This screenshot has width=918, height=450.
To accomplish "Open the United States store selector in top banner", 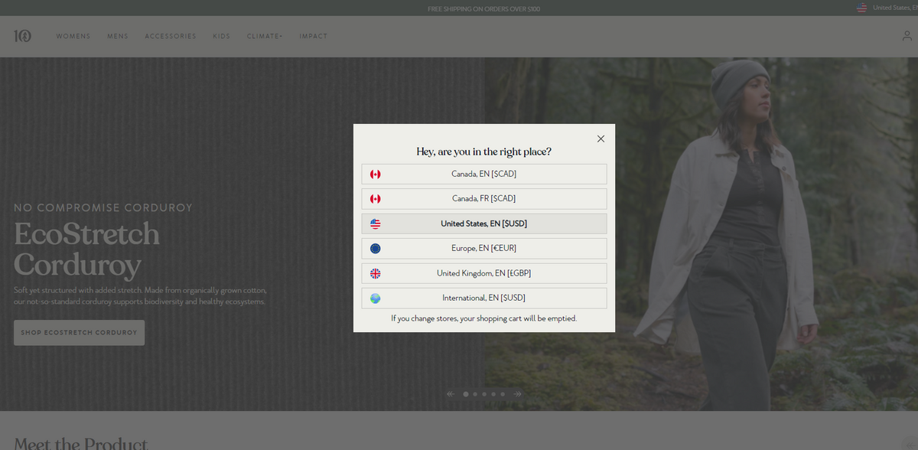I will click(x=887, y=8).
